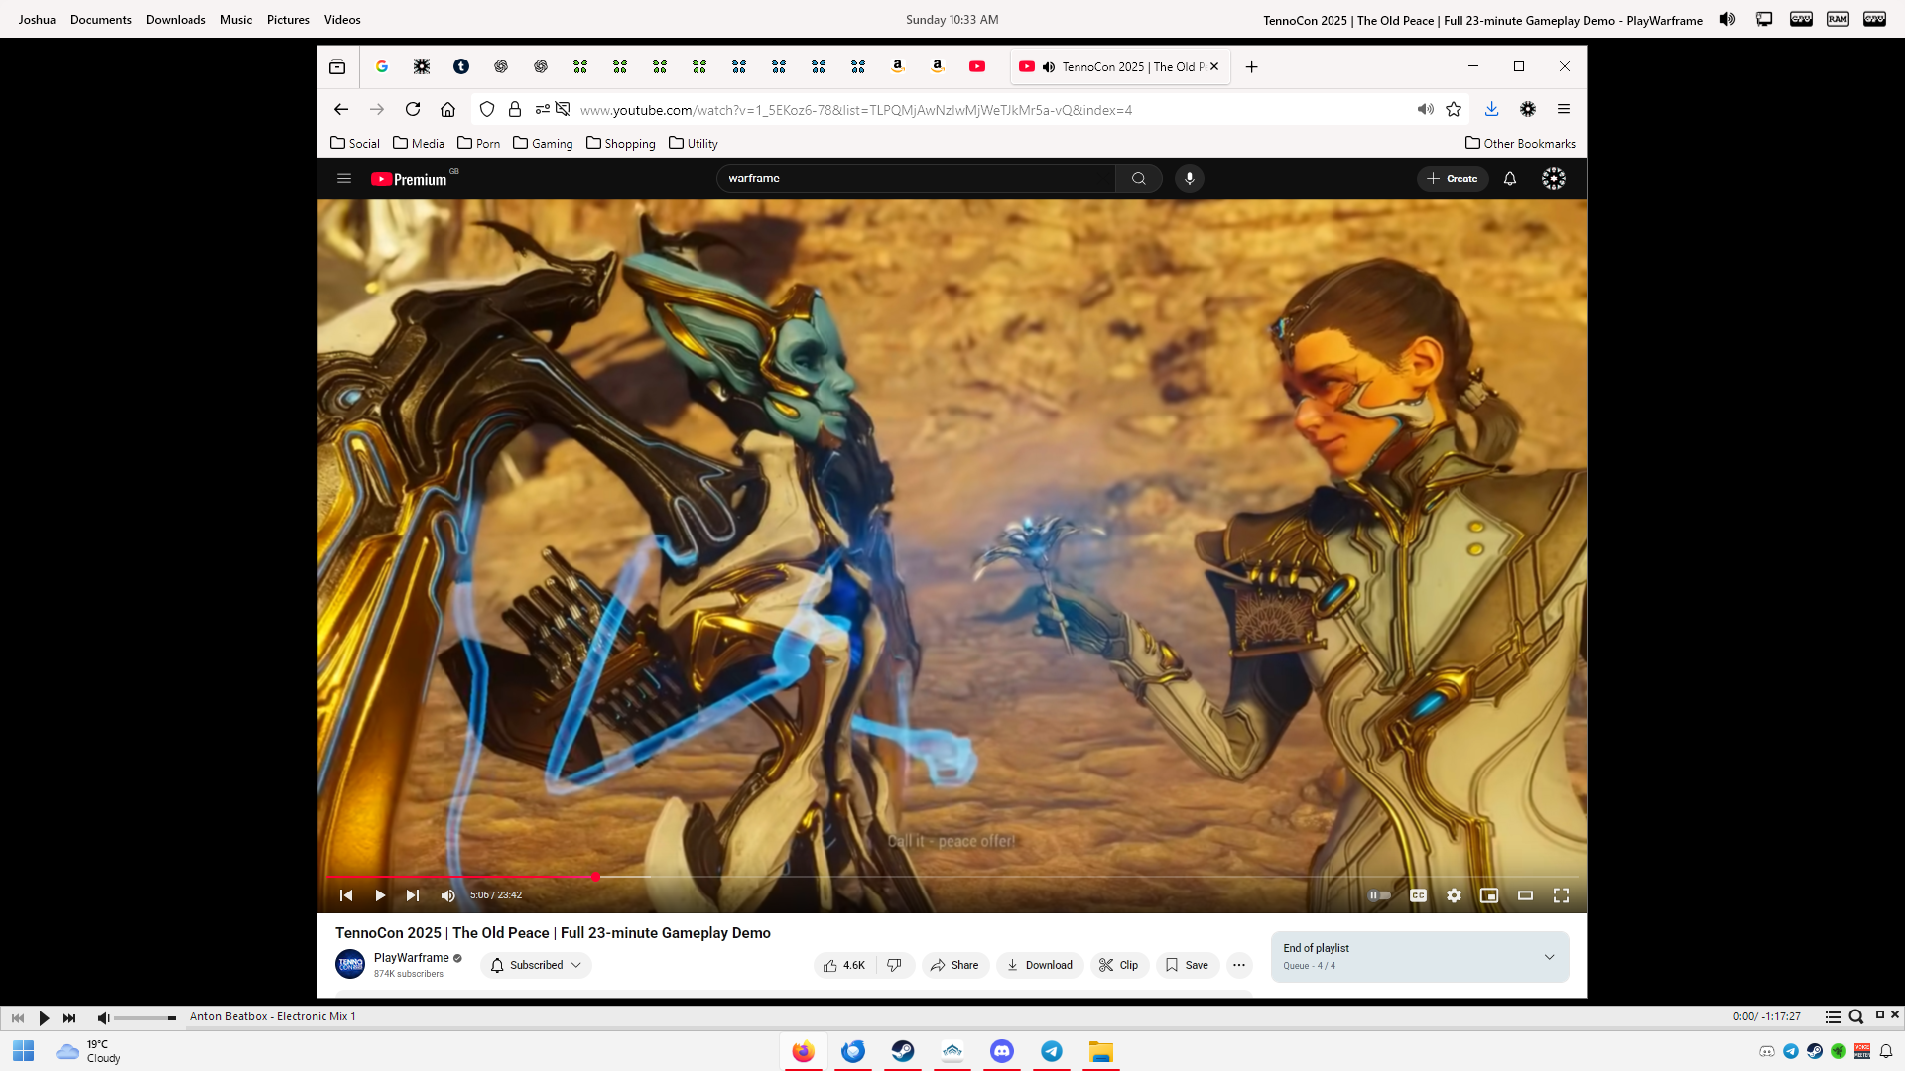This screenshot has height=1071, width=1905.
Task: Share the TennoCon video
Action: click(955, 965)
